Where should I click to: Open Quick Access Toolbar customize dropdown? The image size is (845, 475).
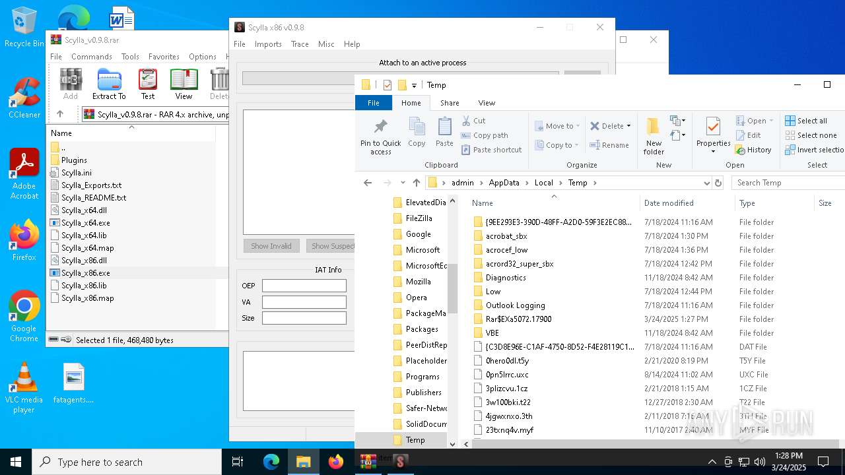414,85
